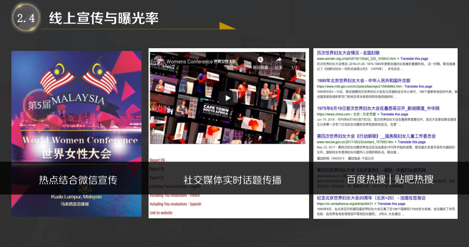469x247 pixels.
Task: Click video title 'Womens Conference 世界女性大会'
Action: point(201,62)
